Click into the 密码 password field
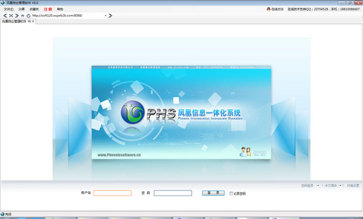Image resolution: width=363 pixels, height=219 pixels. point(172,193)
